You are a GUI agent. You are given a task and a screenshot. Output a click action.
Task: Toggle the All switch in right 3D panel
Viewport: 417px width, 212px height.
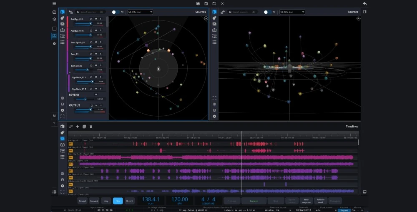267,12
